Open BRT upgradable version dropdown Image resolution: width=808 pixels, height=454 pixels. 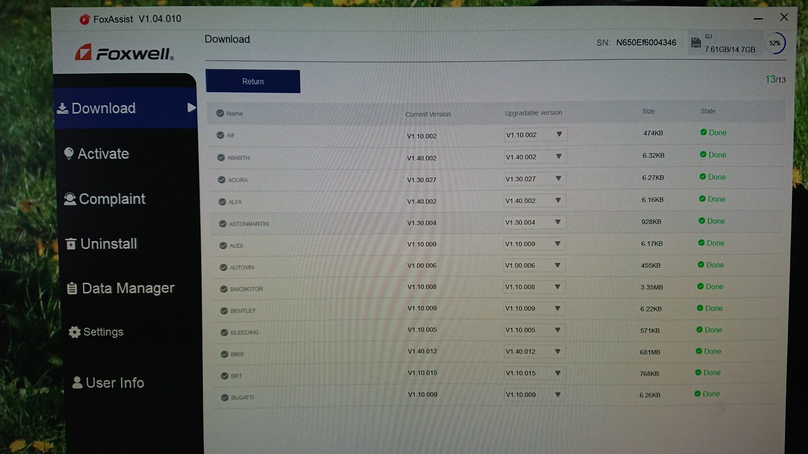535,373
